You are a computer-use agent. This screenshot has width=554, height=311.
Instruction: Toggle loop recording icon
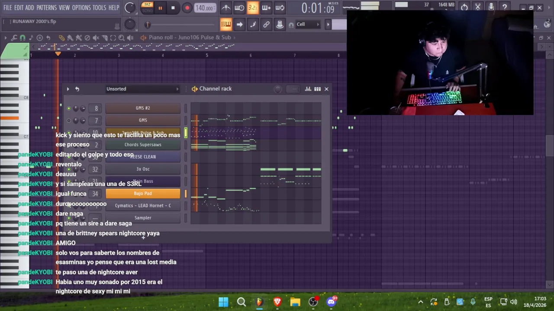280,7
